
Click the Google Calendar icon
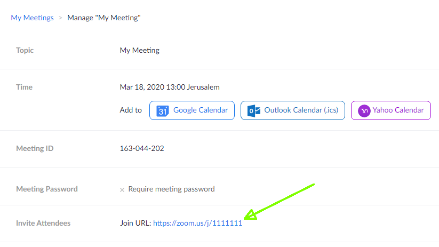[x=162, y=110]
